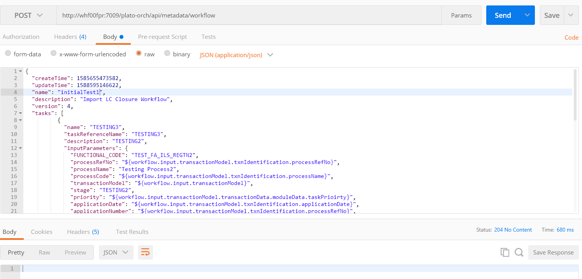Open the Send button dropdown arrow
Image resolution: width=582 pixels, height=279 pixels.
click(527, 15)
